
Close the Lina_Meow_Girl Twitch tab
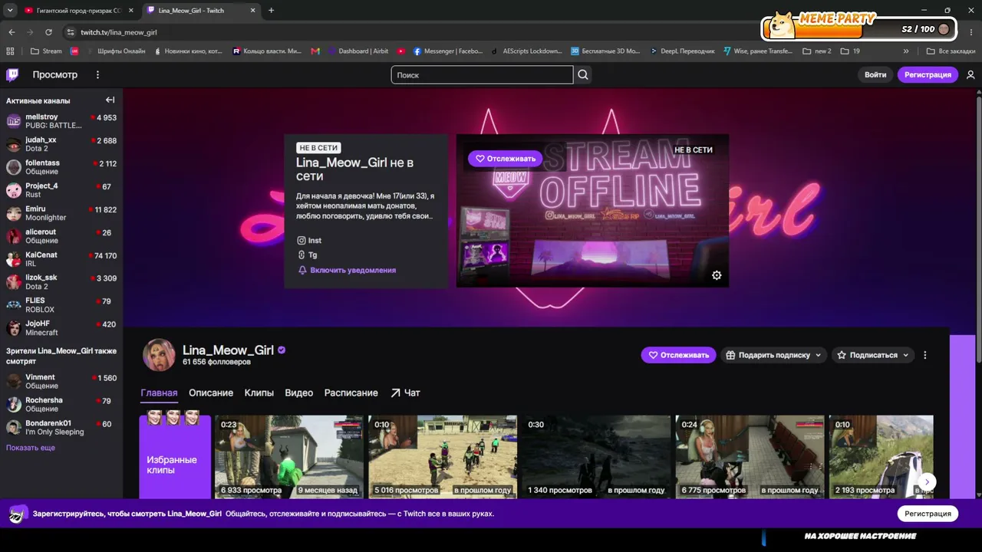pos(252,11)
